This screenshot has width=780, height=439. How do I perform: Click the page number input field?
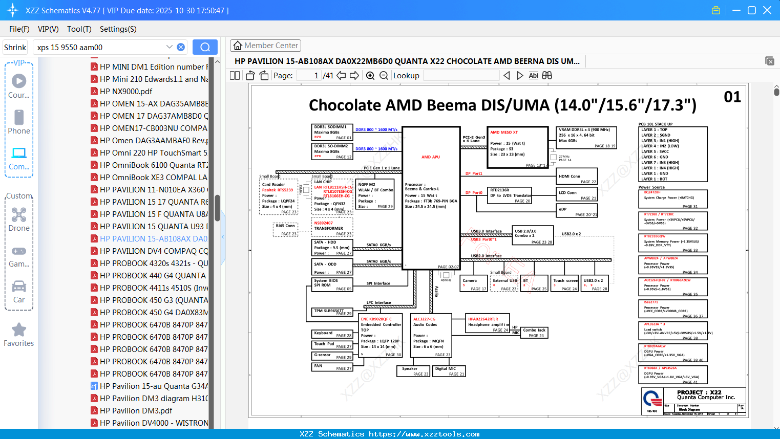[x=309, y=75]
